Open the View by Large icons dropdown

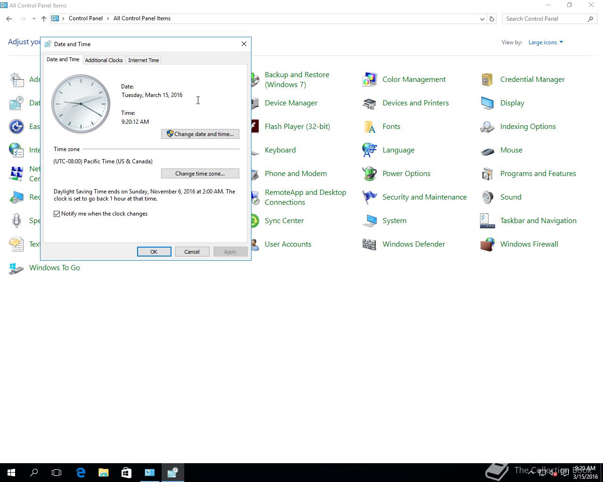[x=546, y=42]
